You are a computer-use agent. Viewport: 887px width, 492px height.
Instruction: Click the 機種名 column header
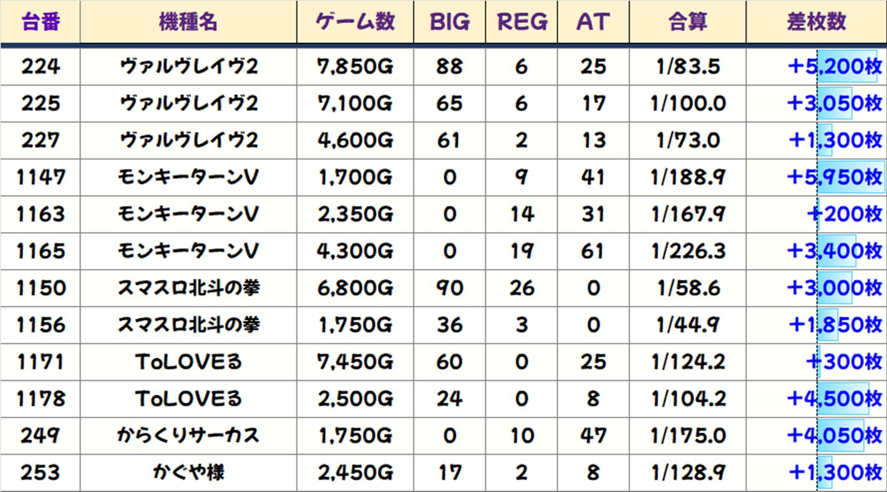point(188,22)
